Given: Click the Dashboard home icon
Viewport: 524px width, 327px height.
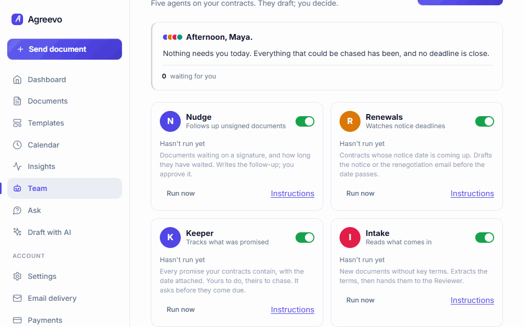Looking at the screenshot, I should [x=17, y=80].
